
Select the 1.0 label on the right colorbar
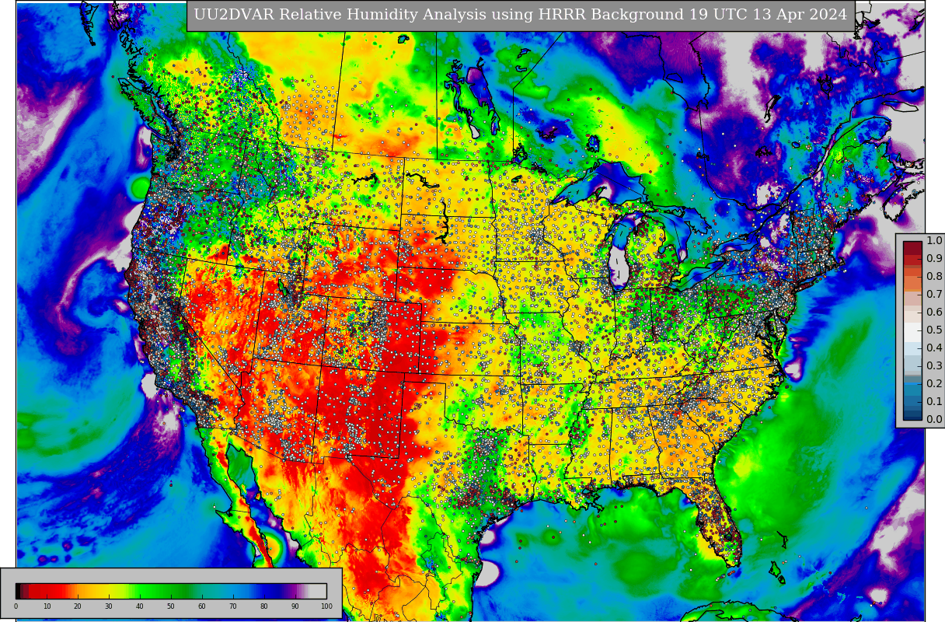(x=934, y=241)
